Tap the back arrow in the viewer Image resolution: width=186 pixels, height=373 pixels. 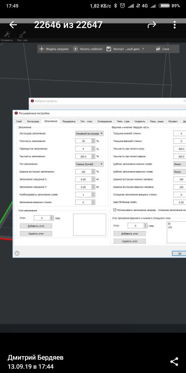click(13, 25)
